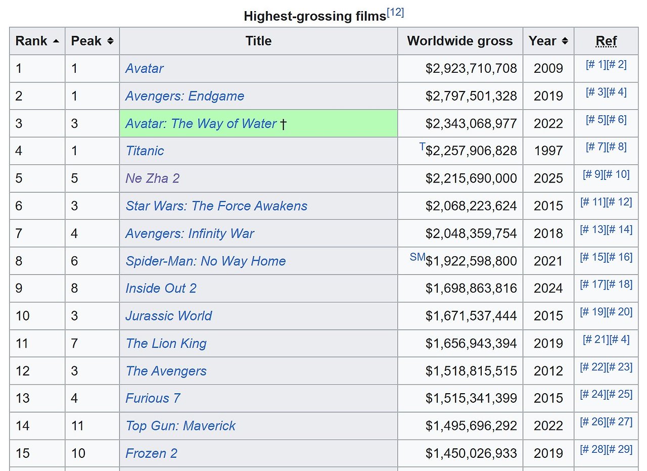The width and height of the screenshot is (647, 471).
Task: Open reference [# 11] for The Force Awakens
Action: pyautogui.click(x=593, y=202)
